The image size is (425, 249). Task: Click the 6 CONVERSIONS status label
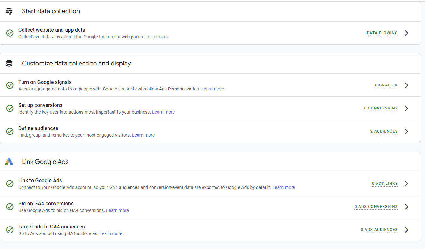pos(381,108)
